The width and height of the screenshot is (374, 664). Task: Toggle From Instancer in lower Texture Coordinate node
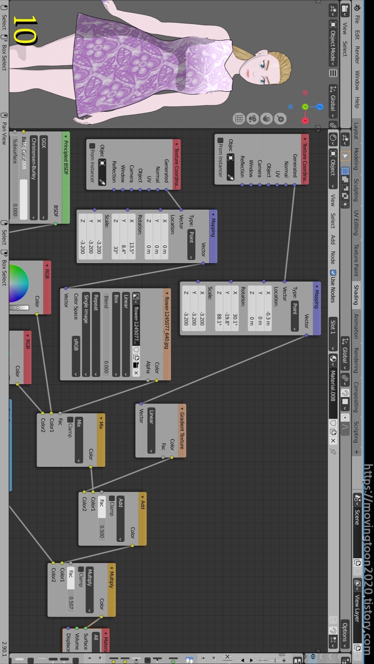tap(92, 146)
